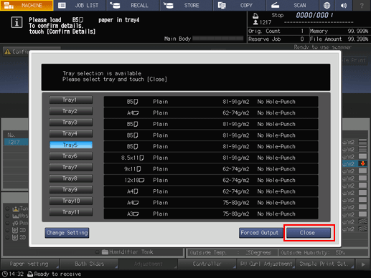The height and width of the screenshot is (278, 371).
Task: Click the A3 Plain 75-80g/m2 row
Action: point(211,214)
